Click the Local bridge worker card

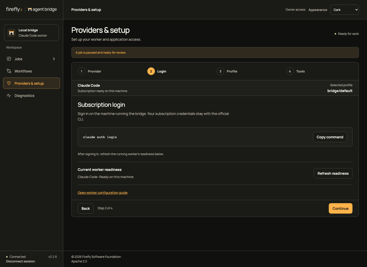pyautogui.click(x=31, y=33)
